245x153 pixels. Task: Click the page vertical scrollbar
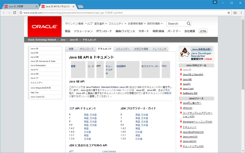243,55
